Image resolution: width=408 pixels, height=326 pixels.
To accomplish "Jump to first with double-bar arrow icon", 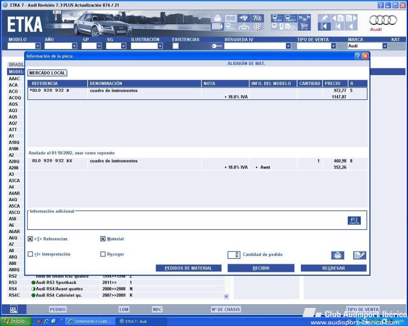I will pyautogui.click(x=324, y=26).
